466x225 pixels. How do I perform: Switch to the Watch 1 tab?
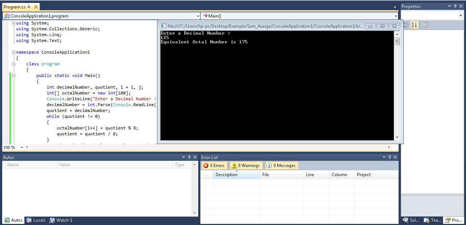[x=61, y=220]
